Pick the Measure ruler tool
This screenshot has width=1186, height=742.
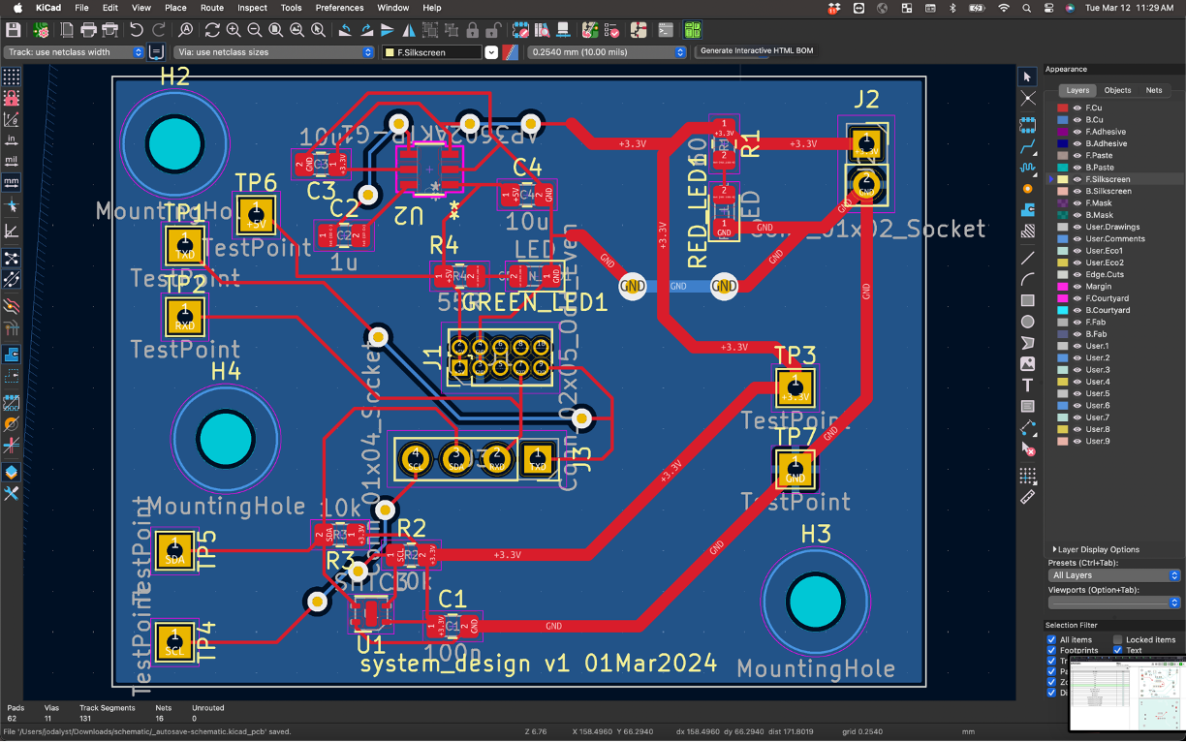(x=1028, y=496)
